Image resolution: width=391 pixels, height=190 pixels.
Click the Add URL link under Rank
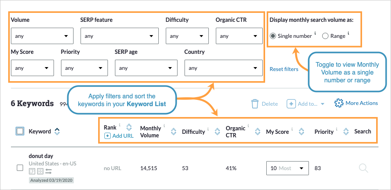(119, 136)
